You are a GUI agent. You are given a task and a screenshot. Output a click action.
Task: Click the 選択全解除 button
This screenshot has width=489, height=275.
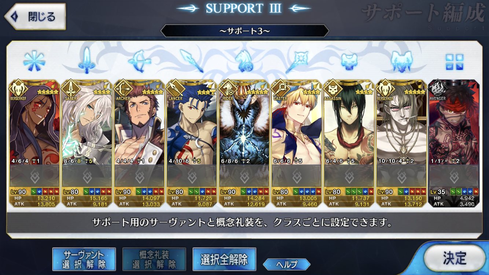224,259
